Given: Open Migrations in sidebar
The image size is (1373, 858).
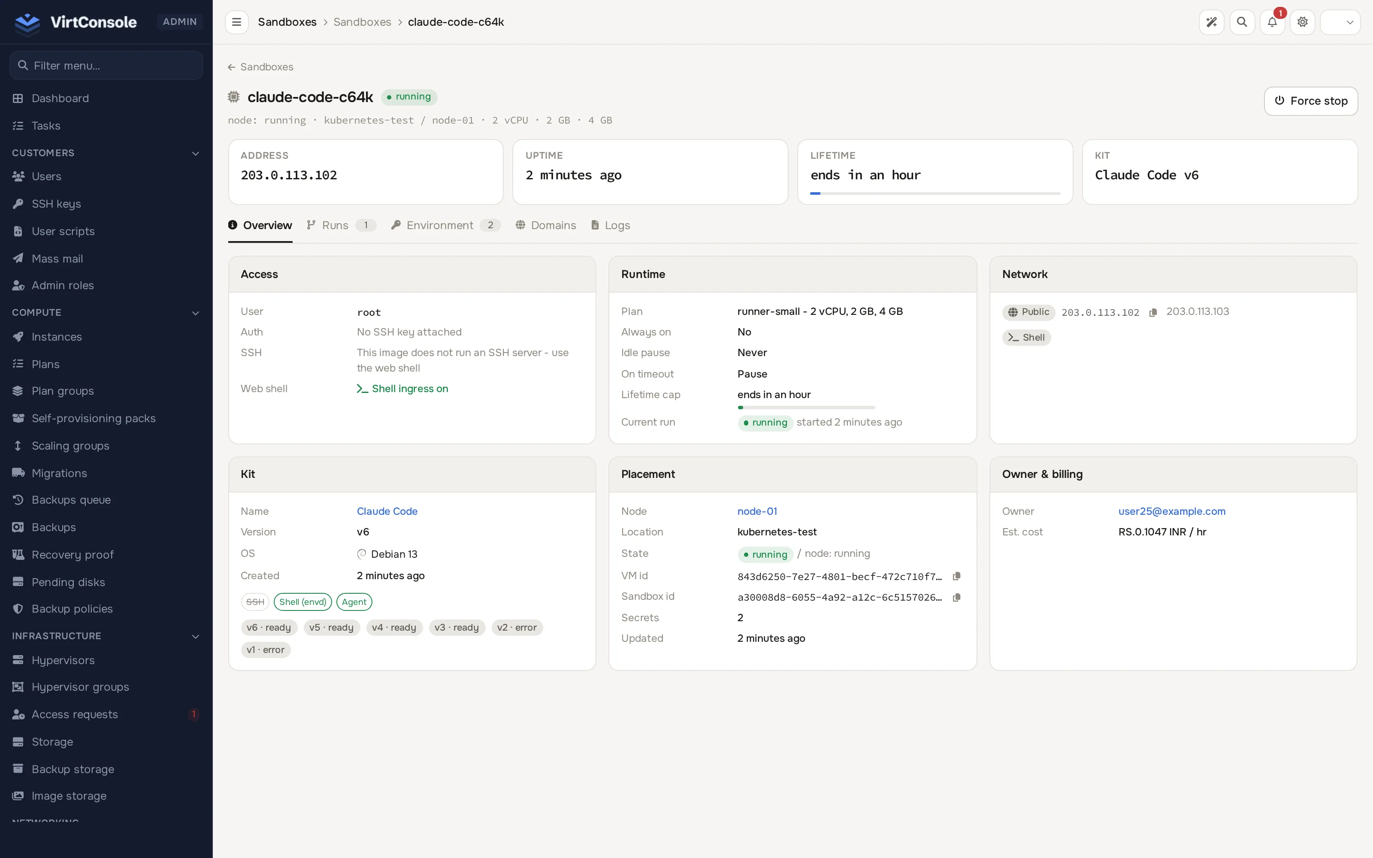Looking at the screenshot, I should [x=106, y=473].
